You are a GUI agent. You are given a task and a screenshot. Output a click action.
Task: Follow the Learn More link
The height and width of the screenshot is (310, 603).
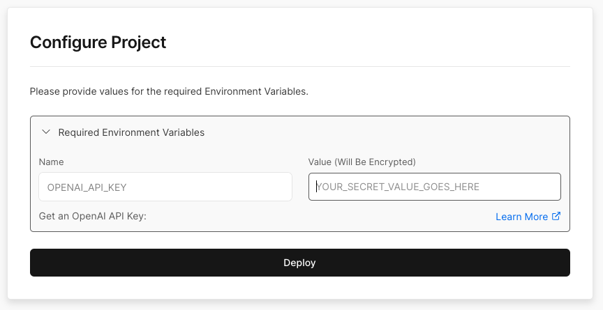tap(521, 217)
